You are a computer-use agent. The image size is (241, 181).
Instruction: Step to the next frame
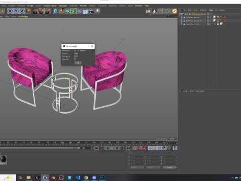[117, 148]
